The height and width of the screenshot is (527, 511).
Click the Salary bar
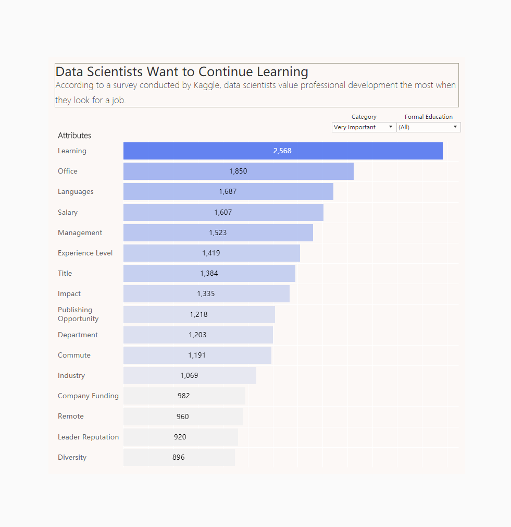223,212
